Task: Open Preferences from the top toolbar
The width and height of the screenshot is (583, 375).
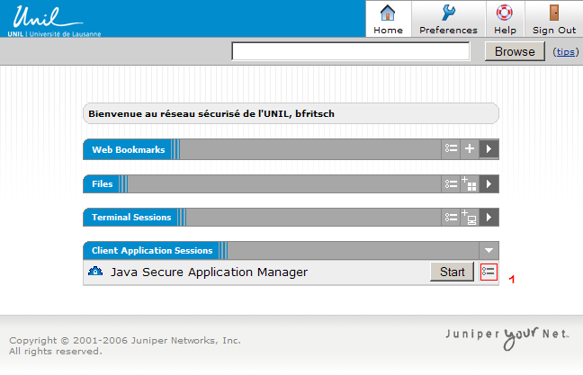Action: pyautogui.click(x=448, y=19)
